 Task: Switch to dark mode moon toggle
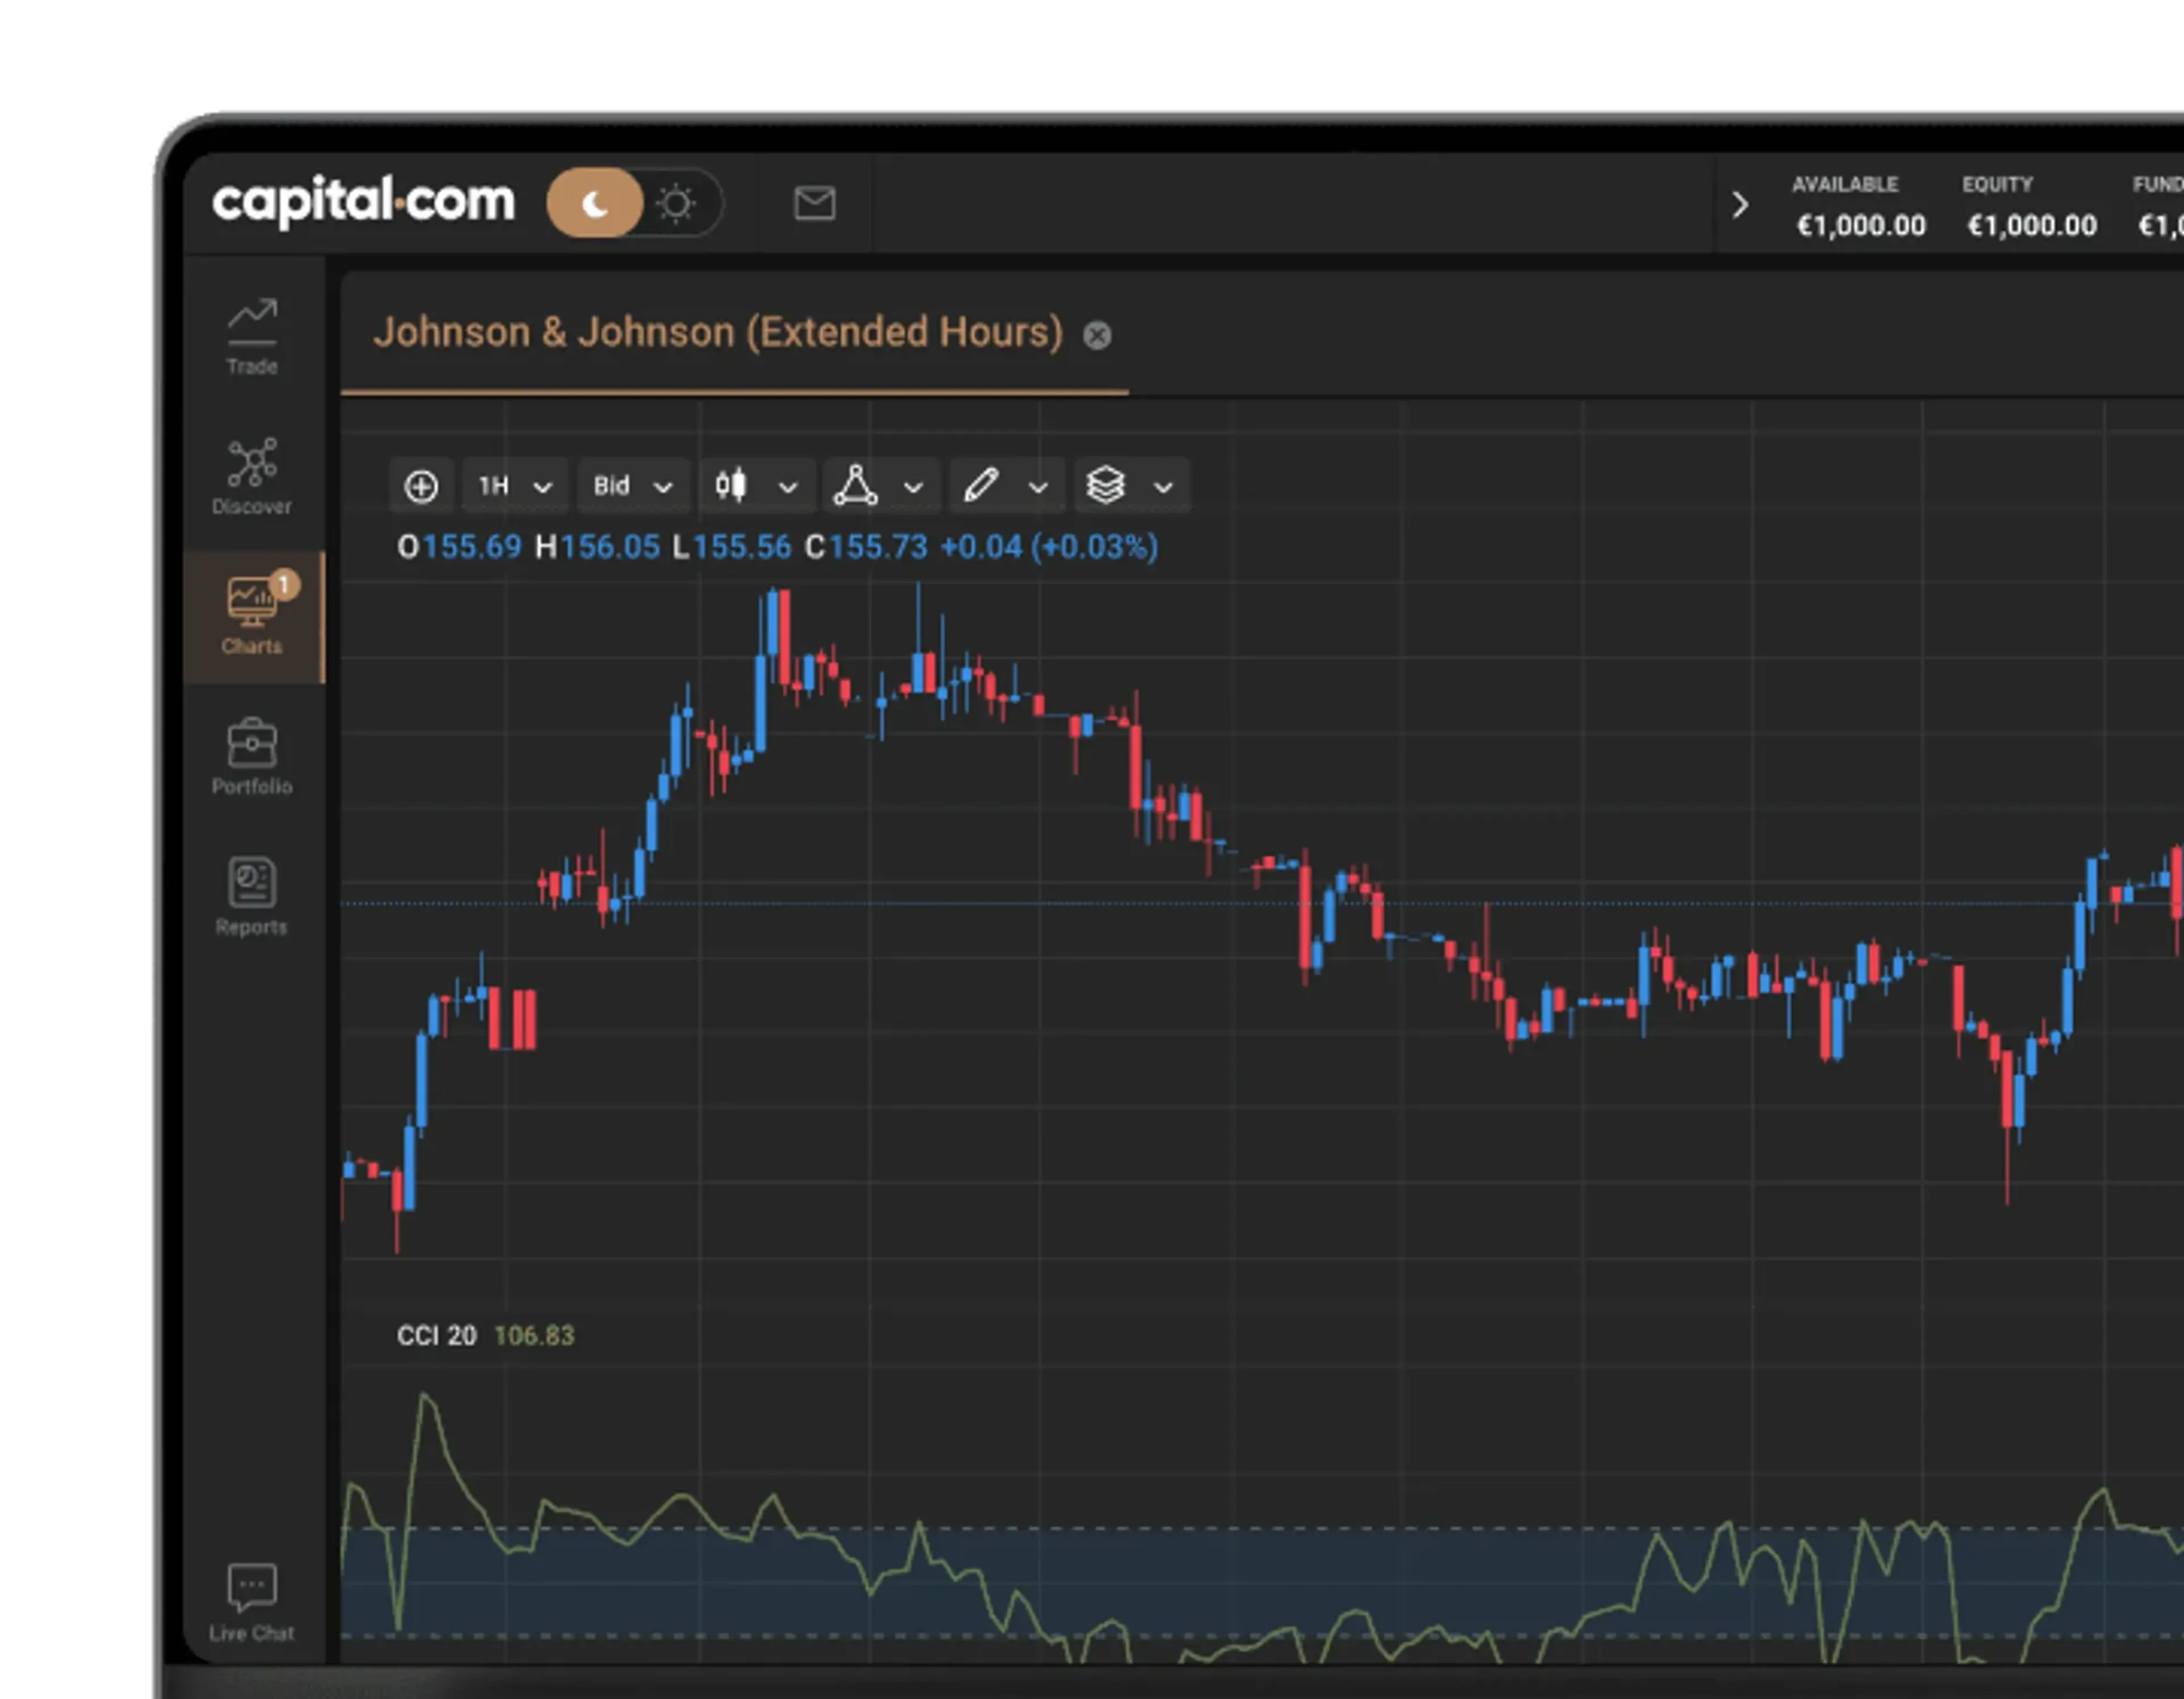click(595, 203)
